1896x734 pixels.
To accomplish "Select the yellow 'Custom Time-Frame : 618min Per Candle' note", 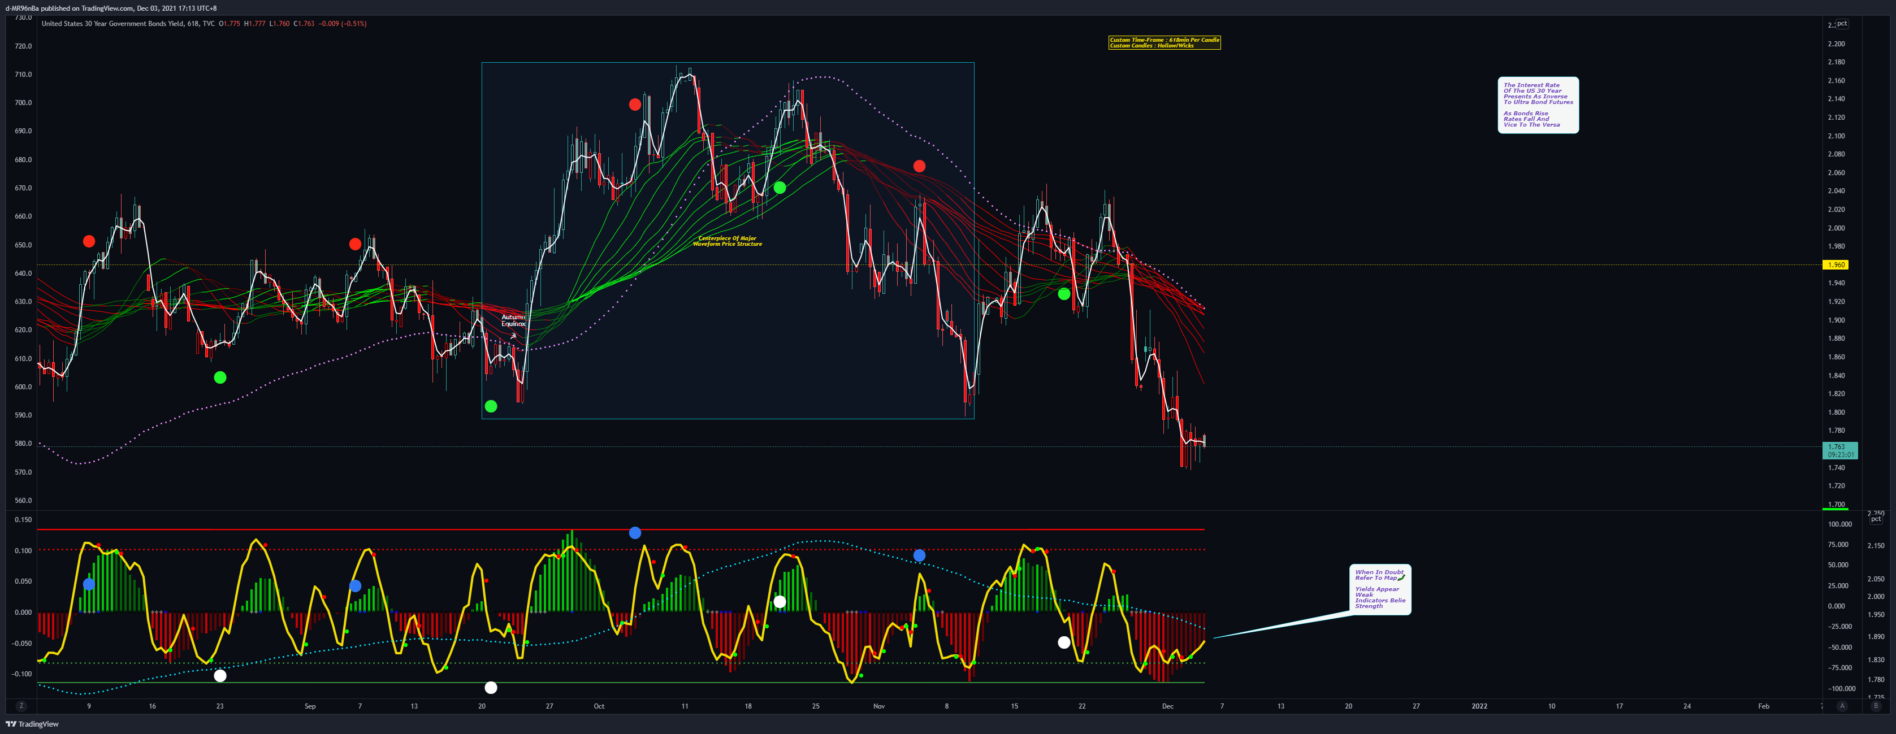I will (x=1165, y=42).
